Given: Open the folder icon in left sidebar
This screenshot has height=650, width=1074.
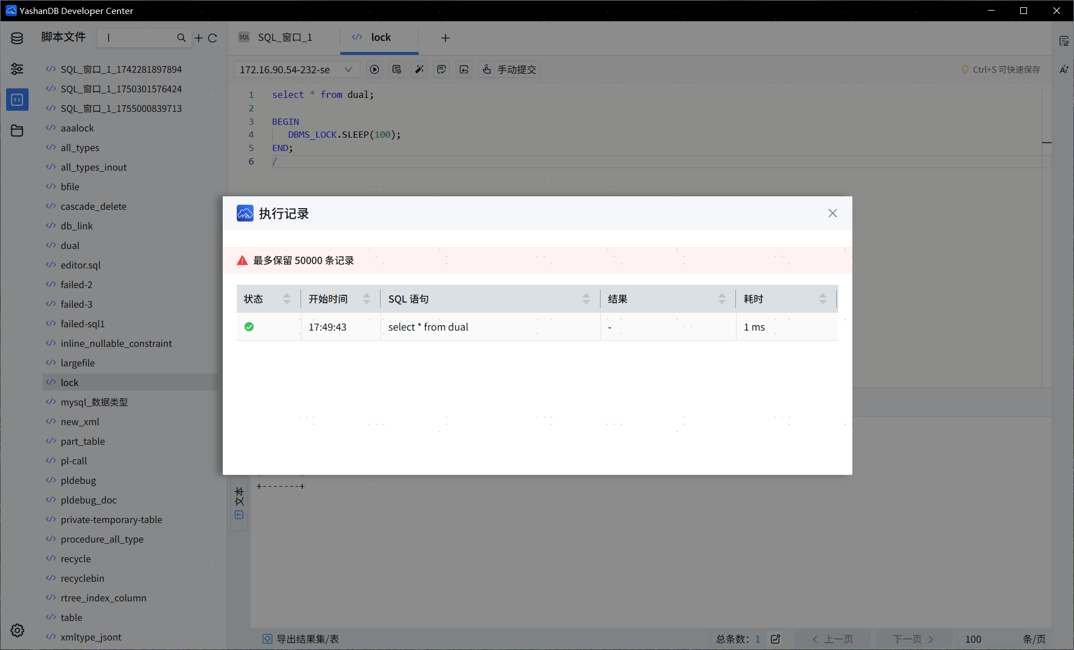Looking at the screenshot, I should click(17, 130).
